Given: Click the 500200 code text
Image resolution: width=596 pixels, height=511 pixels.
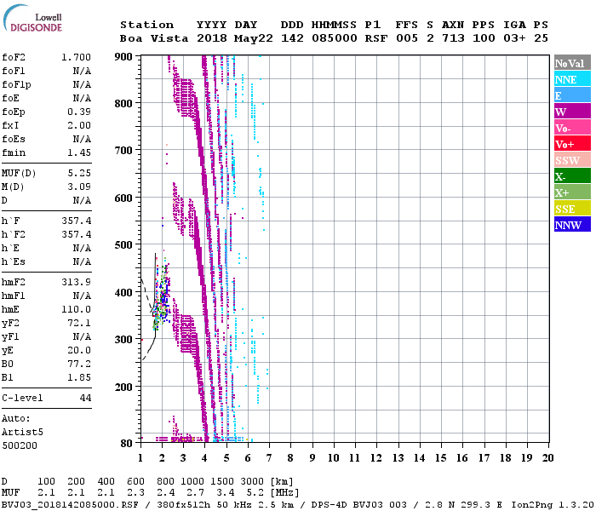Looking at the screenshot, I should click(x=20, y=445).
